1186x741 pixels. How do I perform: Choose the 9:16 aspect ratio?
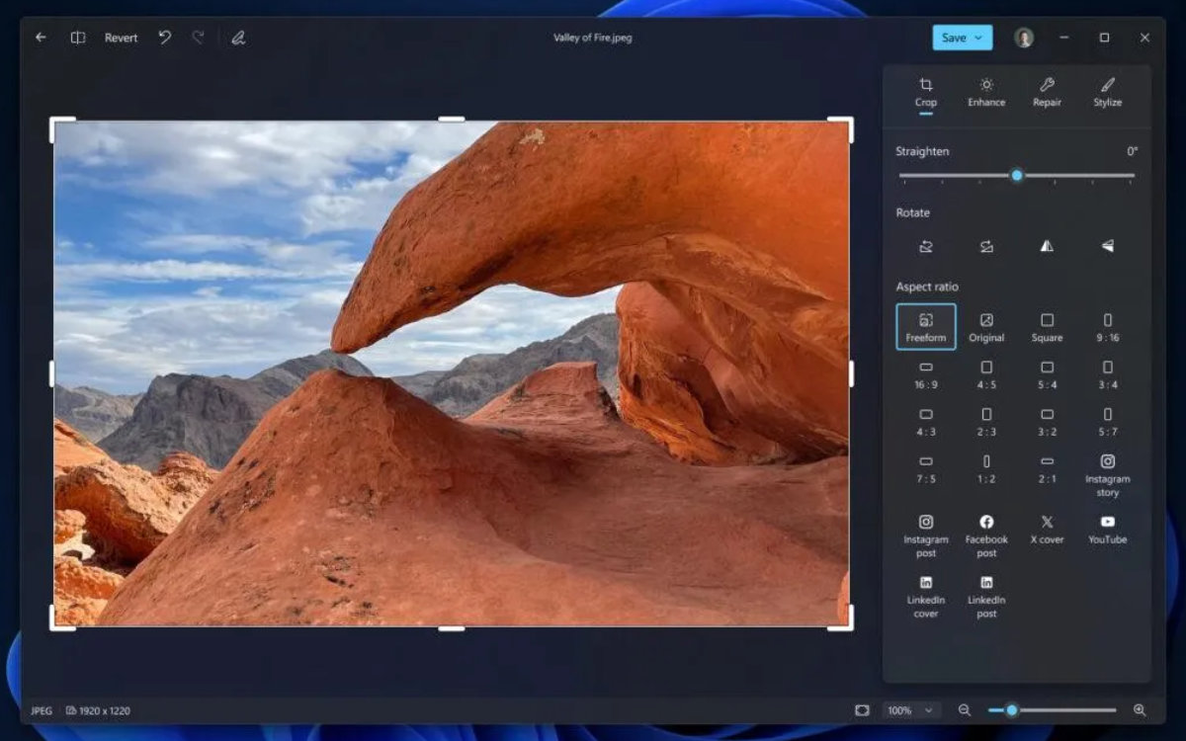(x=1107, y=327)
